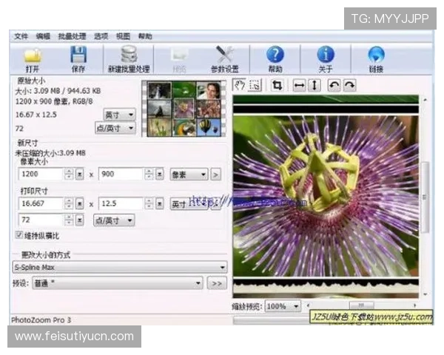Select the crop tool
444x355 pixels.
pyautogui.click(x=277, y=85)
